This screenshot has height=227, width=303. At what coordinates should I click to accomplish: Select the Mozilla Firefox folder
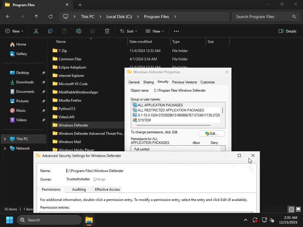click(70, 100)
